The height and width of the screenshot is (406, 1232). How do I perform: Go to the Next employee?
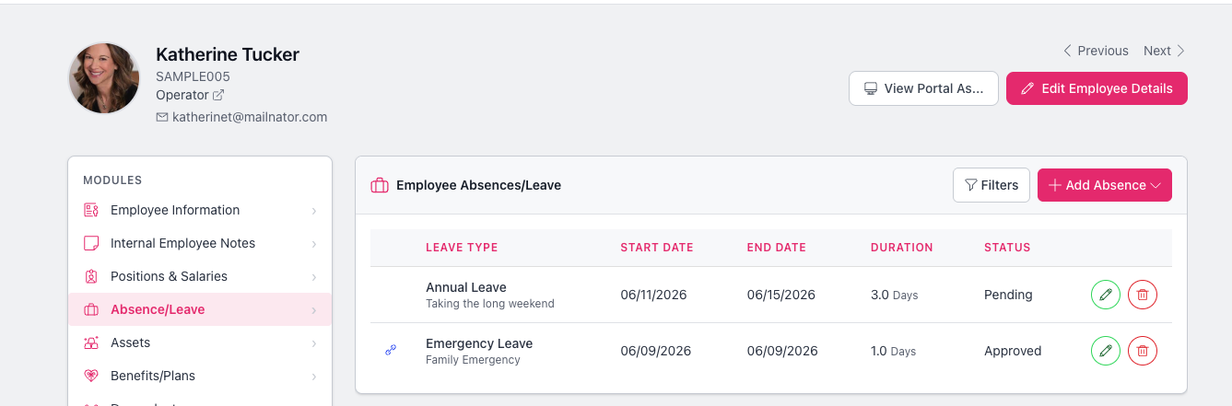tap(1165, 51)
